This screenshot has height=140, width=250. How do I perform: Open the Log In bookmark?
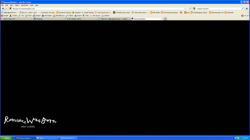tap(28, 12)
